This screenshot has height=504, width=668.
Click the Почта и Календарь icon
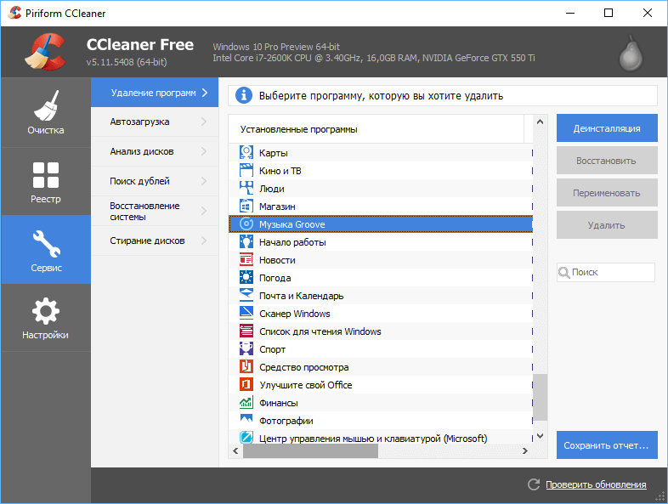coord(246,295)
